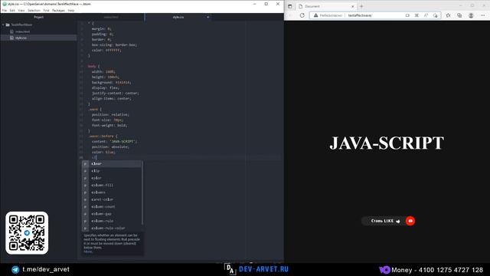This screenshot has height=276, width=490.
Task: Click the TextAffectWave folder icon
Action: (8, 25)
